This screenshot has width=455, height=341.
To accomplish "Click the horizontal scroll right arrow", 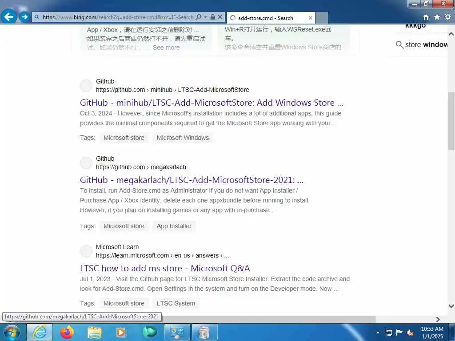I will [x=438, y=319].
